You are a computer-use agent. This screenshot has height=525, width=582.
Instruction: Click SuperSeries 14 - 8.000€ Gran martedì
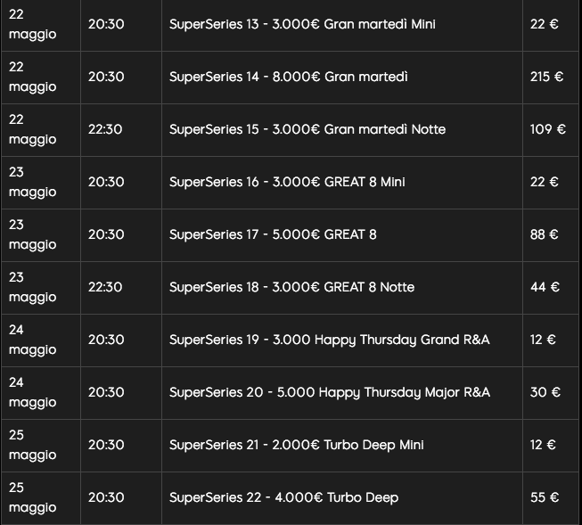(x=289, y=77)
